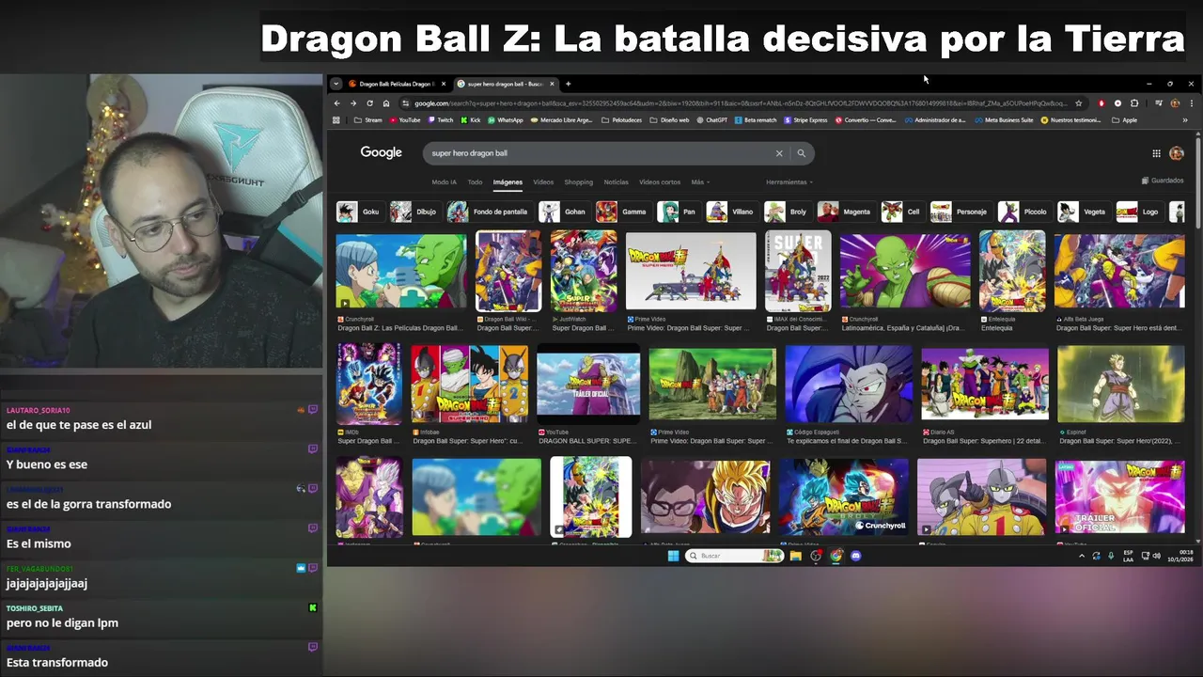Screen dimensions: 1203x677
Task: Open Google account avatar
Action: click(x=1177, y=153)
